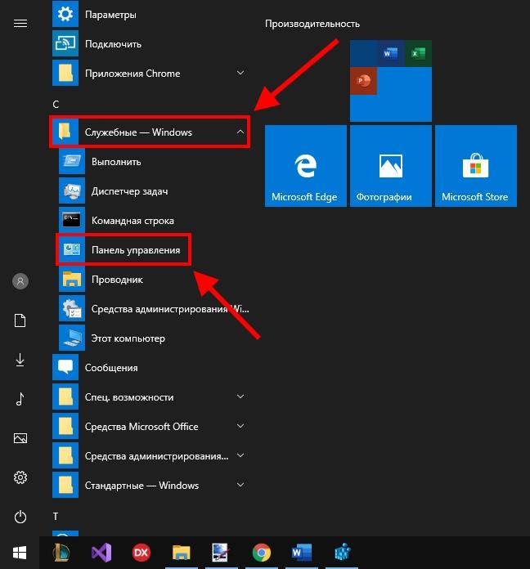The image size is (530, 569).
Task: Open Google Chrome from taskbar
Action: 262,553
